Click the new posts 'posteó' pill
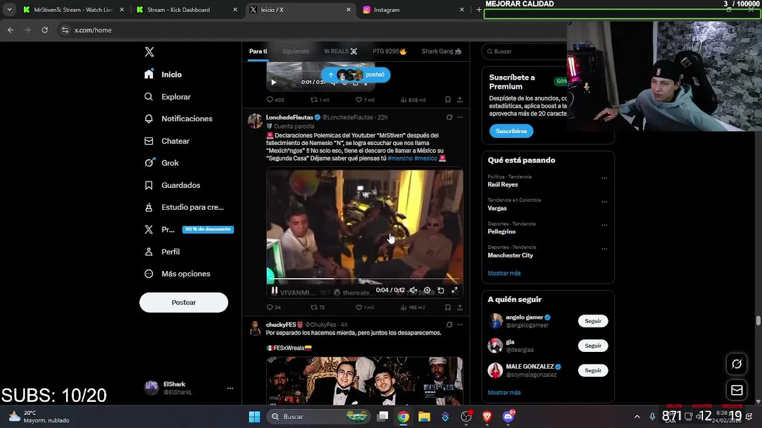The height and width of the screenshot is (428, 762). coord(355,74)
